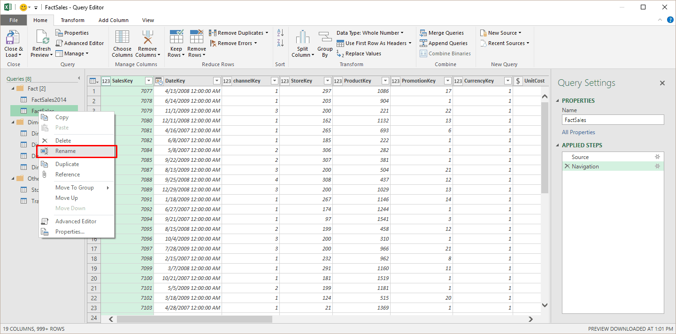Switch to the View tab

tap(148, 20)
